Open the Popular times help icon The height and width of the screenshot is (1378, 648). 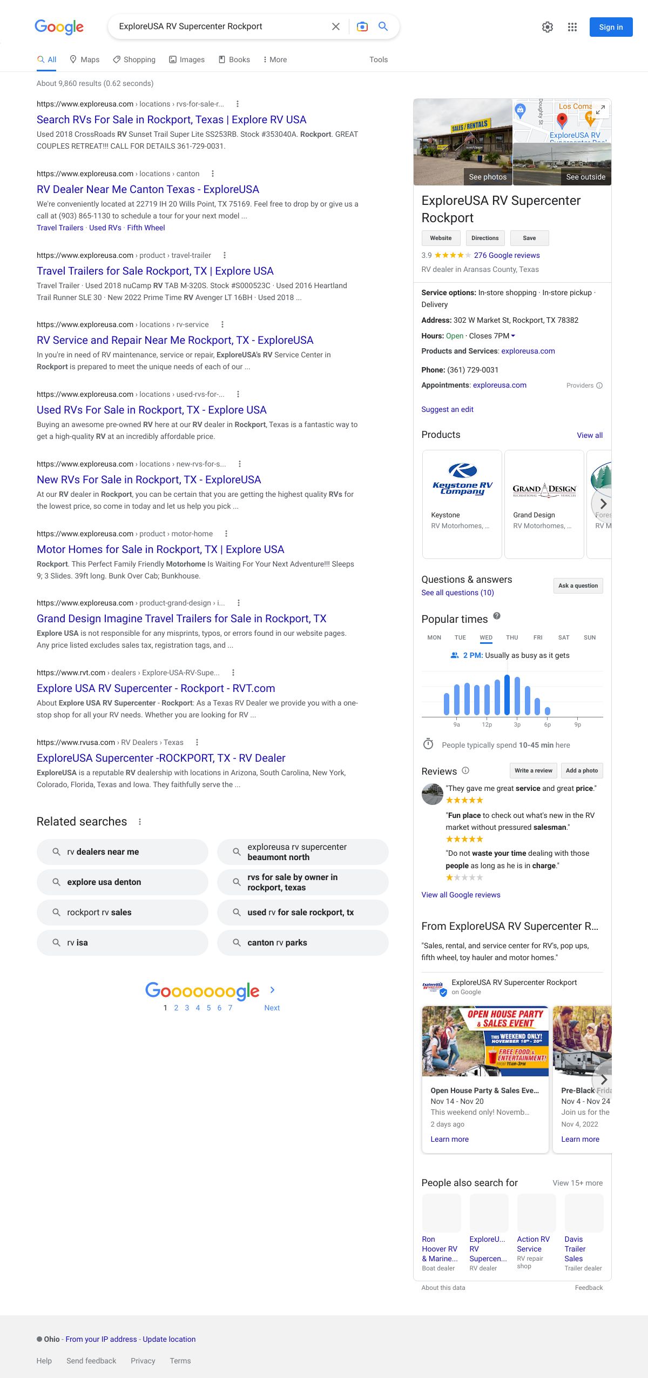point(497,616)
